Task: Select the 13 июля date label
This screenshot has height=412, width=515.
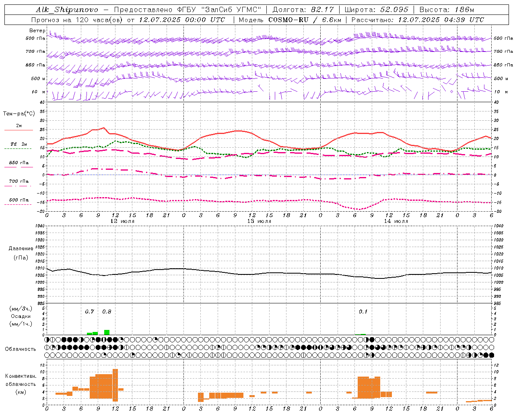Action: coord(260,221)
